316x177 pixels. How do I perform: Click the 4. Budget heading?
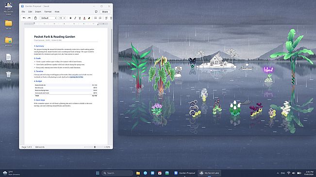(38, 81)
